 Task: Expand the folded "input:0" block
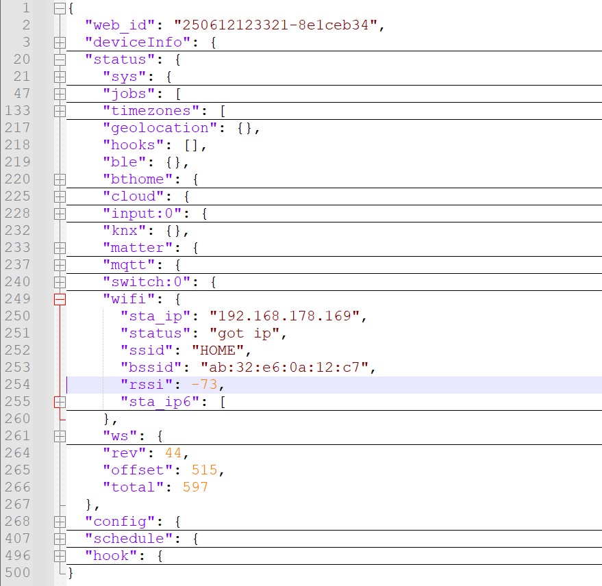pos(60,214)
